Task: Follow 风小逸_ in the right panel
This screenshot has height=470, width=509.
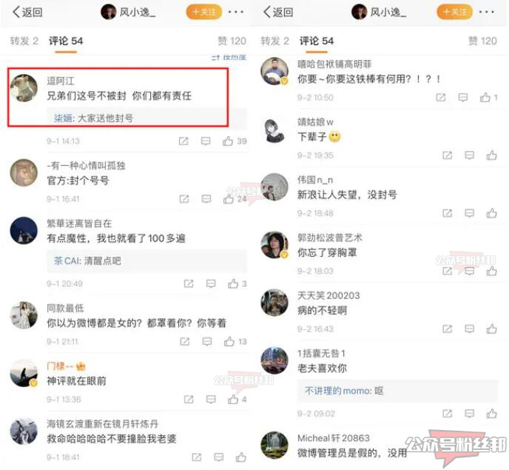Action: [x=455, y=12]
